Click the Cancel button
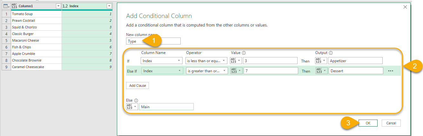 coord(391,123)
